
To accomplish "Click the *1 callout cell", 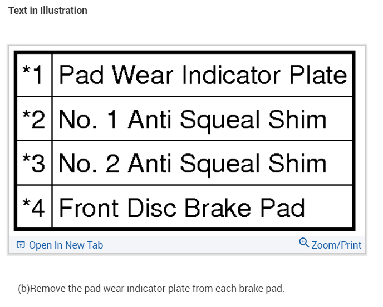I will click(33, 75).
